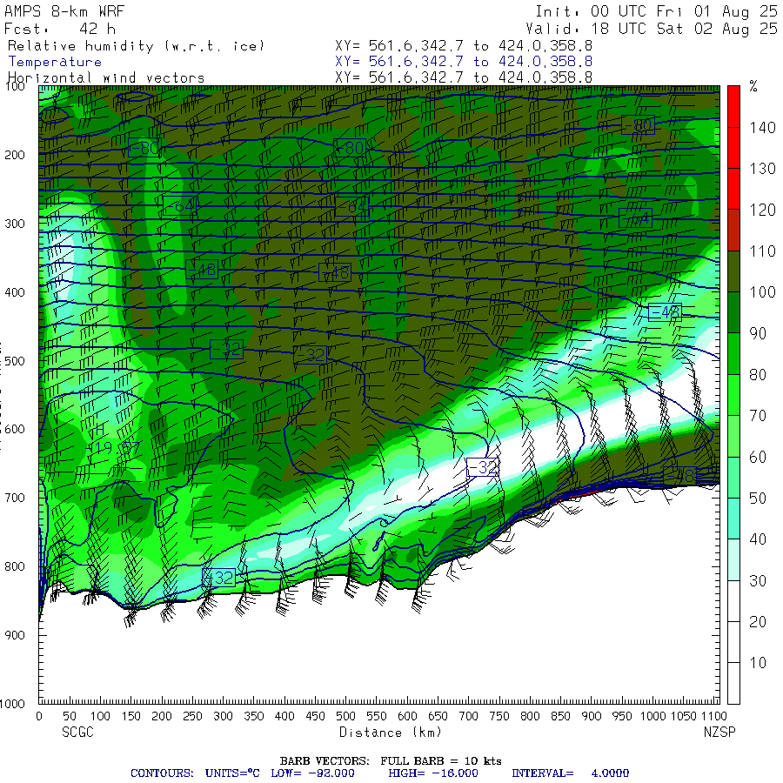Click the distance axis label "250"
This screenshot has width=783, height=783.
coord(192,717)
